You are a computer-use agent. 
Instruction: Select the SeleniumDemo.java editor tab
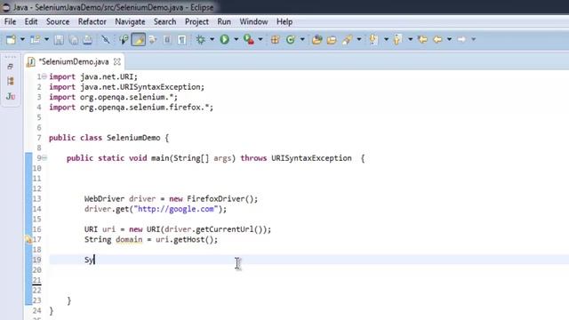point(74,61)
